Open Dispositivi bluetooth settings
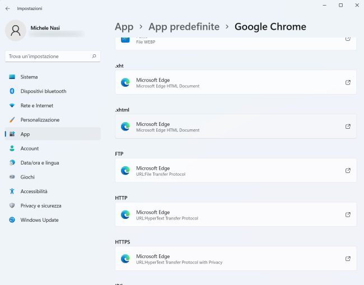This screenshot has height=285, width=364. pyautogui.click(x=53, y=91)
